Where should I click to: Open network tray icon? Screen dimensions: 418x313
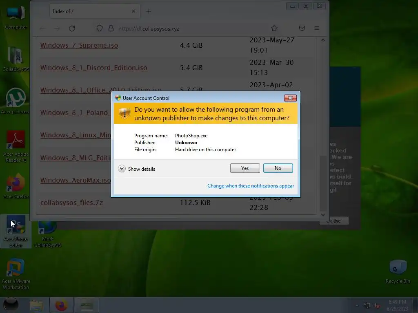(367, 306)
